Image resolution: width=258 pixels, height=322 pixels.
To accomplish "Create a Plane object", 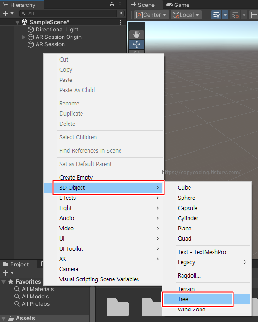I will click(207, 229).
